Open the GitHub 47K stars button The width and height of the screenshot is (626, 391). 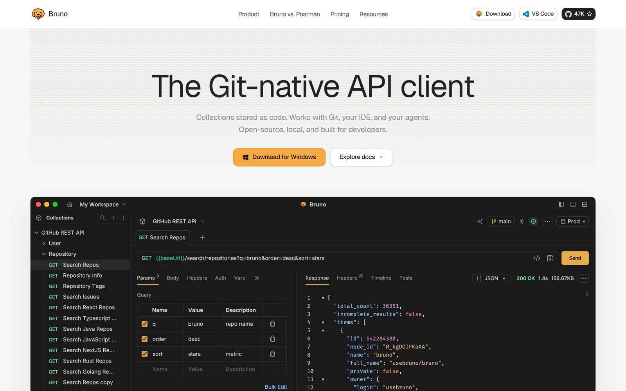click(578, 14)
